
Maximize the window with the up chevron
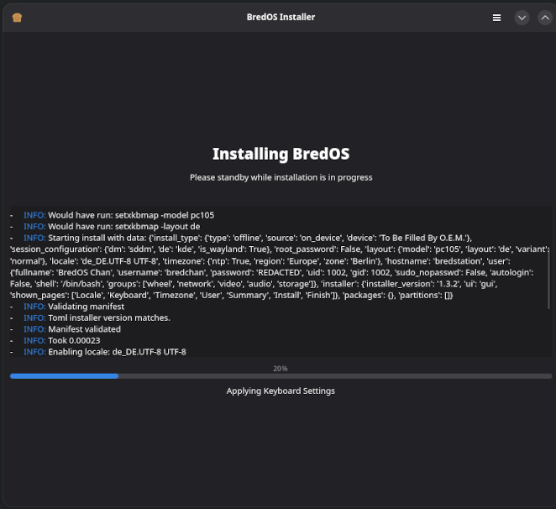[x=544, y=18]
